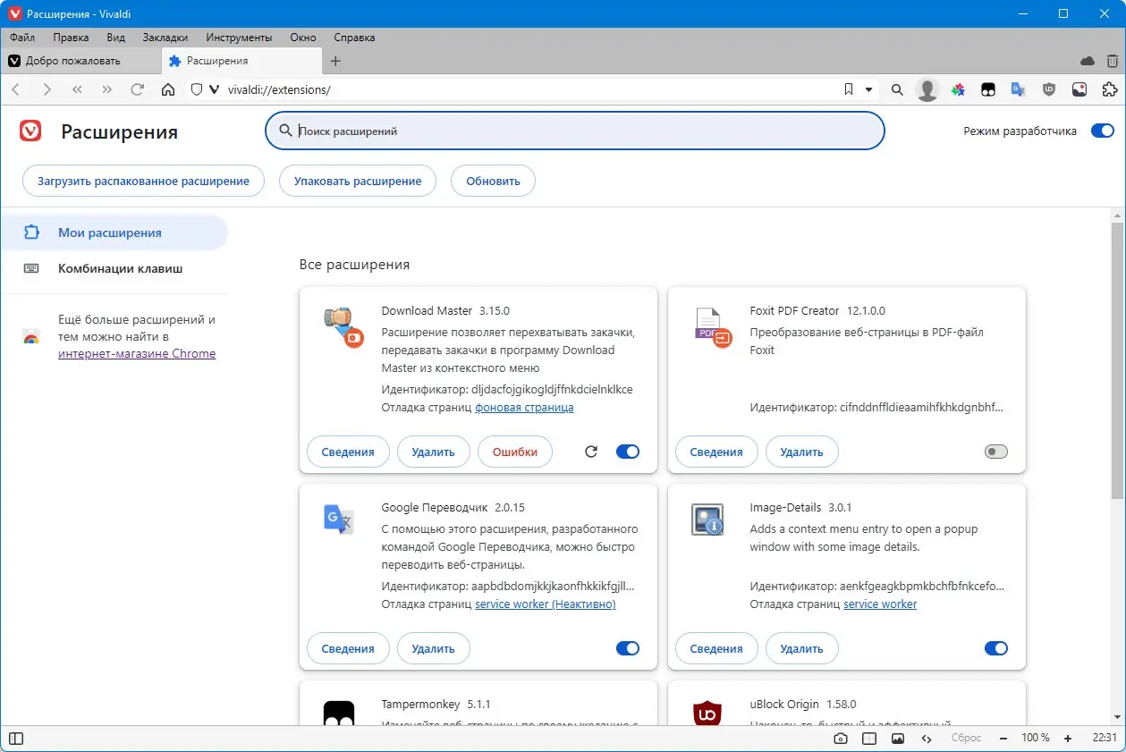Click the fast forward navigation button

click(x=107, y=89)
